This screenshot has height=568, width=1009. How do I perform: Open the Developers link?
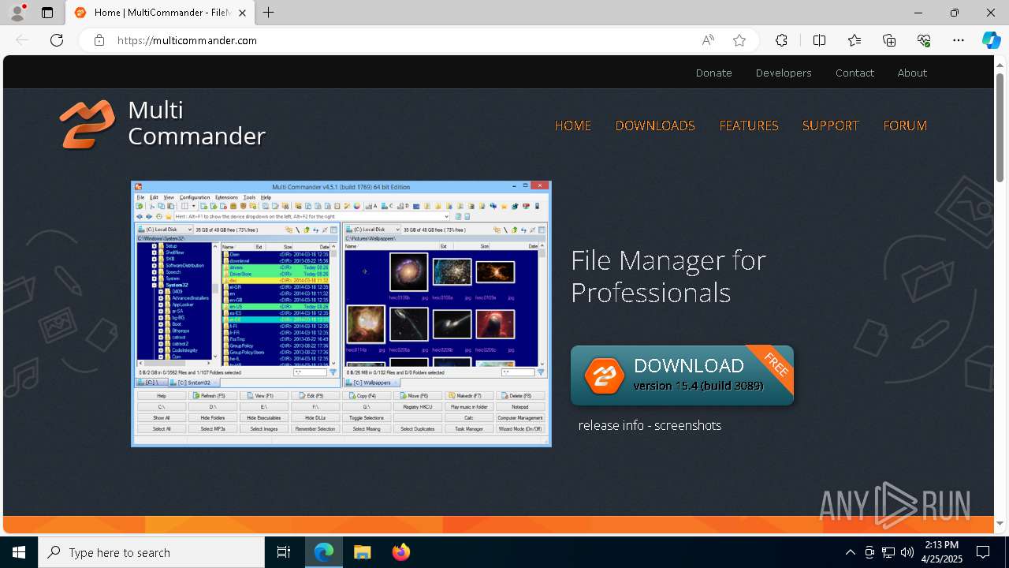[784, 73]
